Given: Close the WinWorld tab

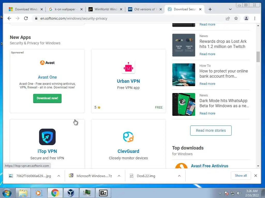Looking at the screenshot, I should coord(121,9).
